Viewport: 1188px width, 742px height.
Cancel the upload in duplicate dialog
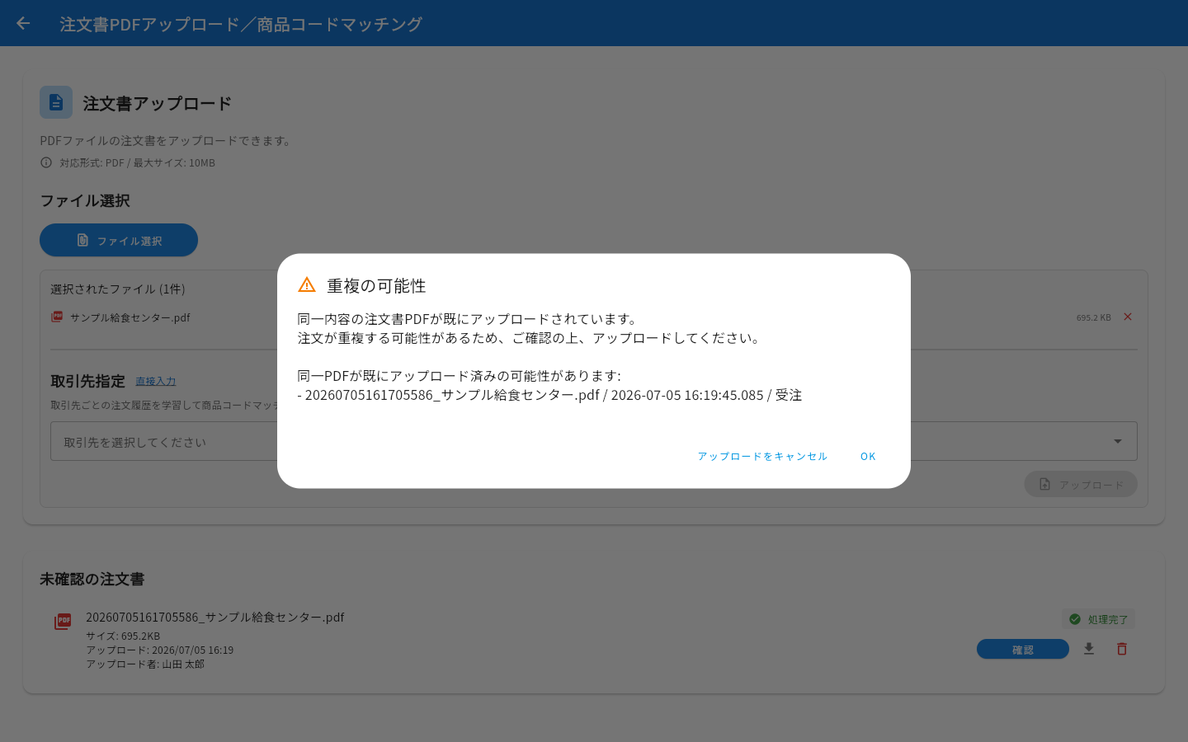point(762,456)
